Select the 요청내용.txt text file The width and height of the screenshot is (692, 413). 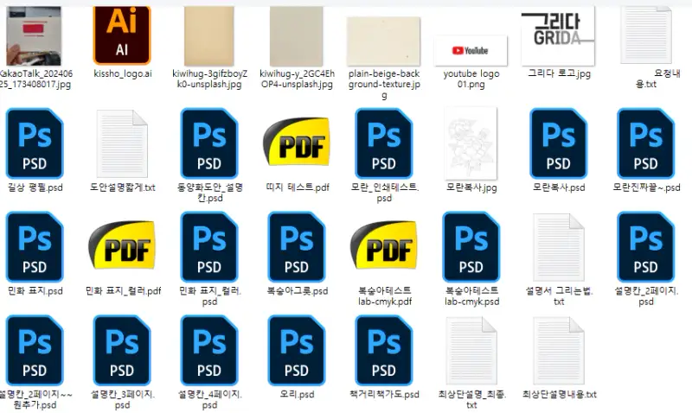pyautogui.click(x=646, y=35)
